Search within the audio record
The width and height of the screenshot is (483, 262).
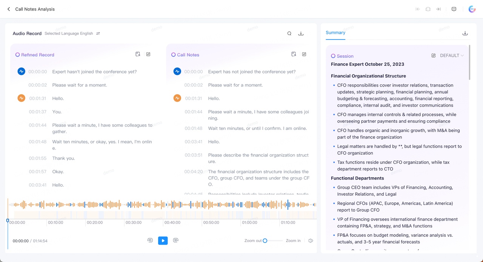(289, 34)
